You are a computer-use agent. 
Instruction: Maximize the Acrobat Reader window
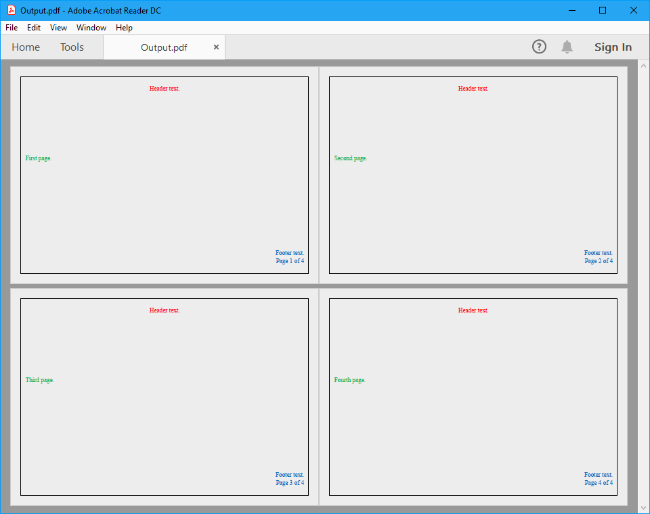[603, 10]
